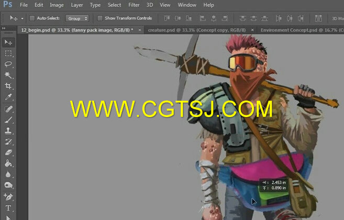Select the Eraser tool

coord(8,153)
